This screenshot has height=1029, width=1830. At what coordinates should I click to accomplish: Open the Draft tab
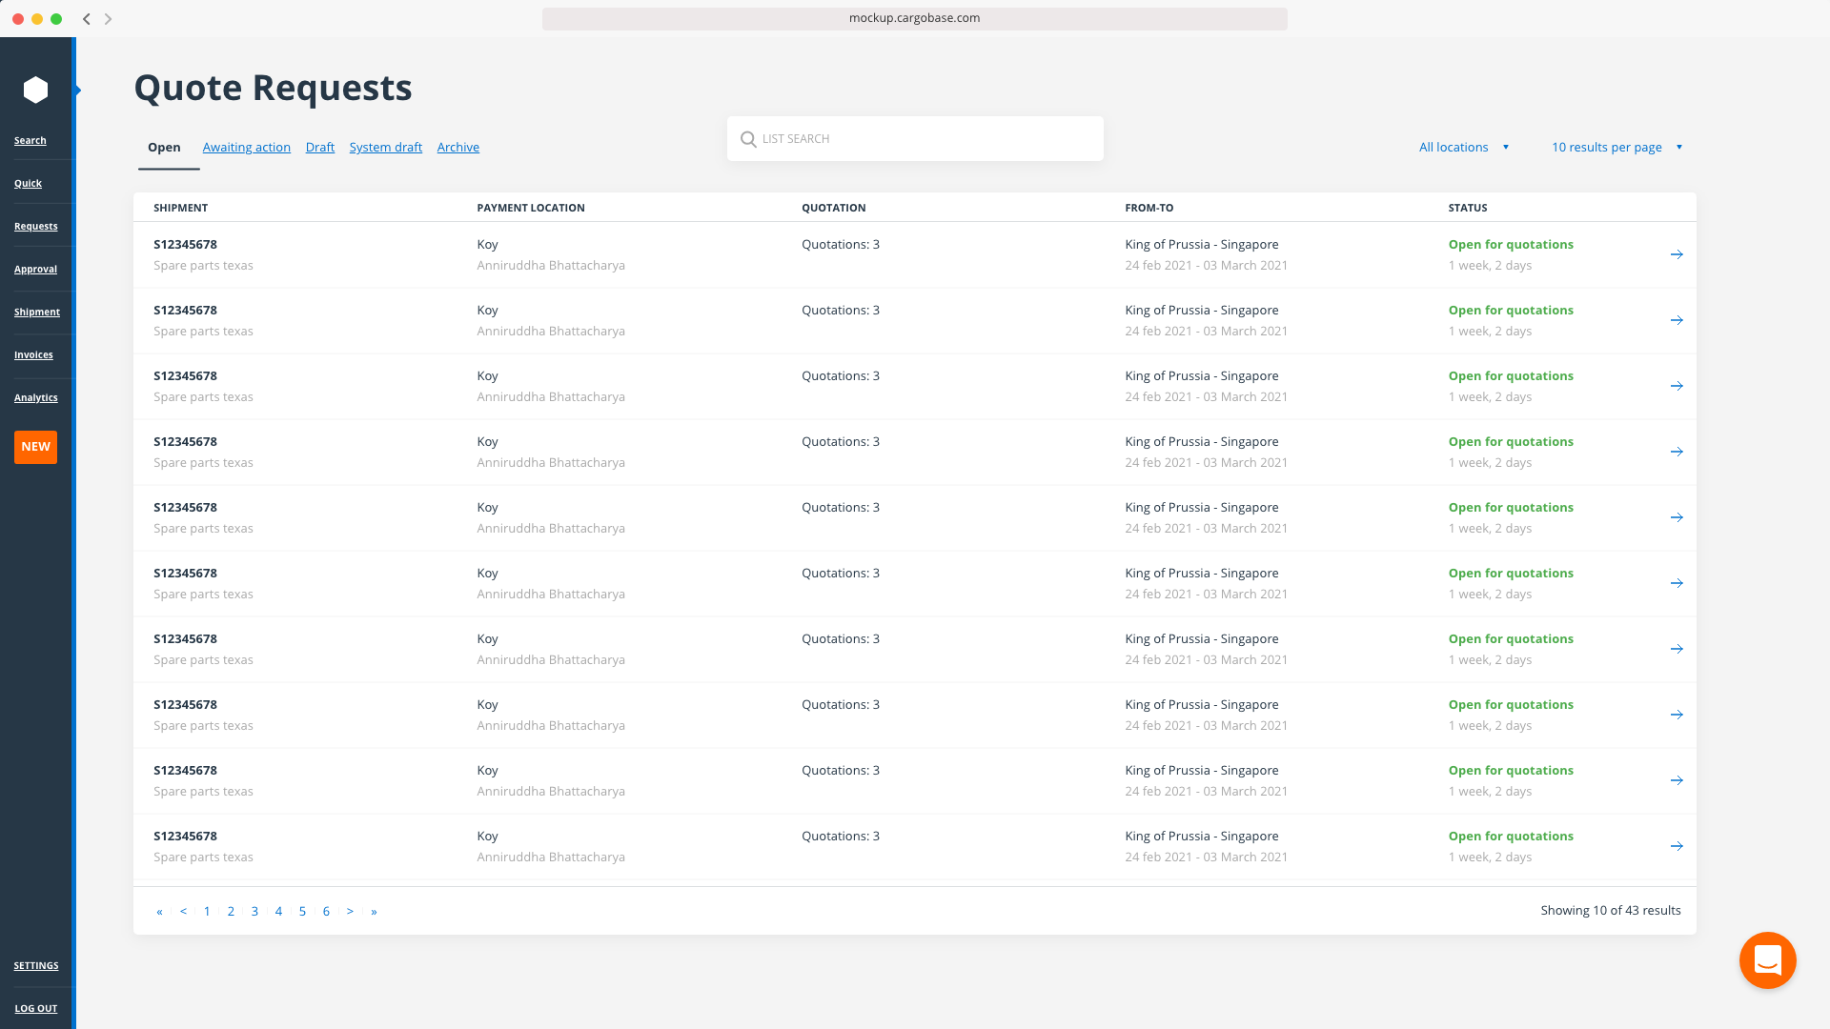[x=319, y=147]
